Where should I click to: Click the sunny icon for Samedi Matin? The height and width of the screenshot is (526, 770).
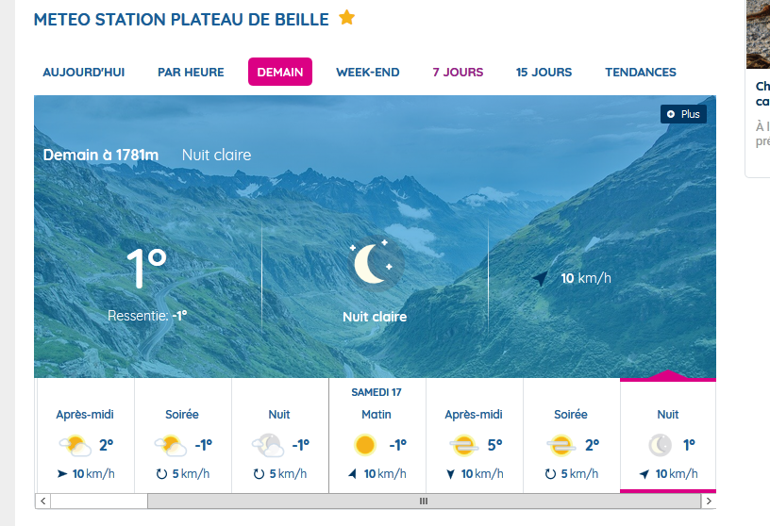[x=365, y=445]
